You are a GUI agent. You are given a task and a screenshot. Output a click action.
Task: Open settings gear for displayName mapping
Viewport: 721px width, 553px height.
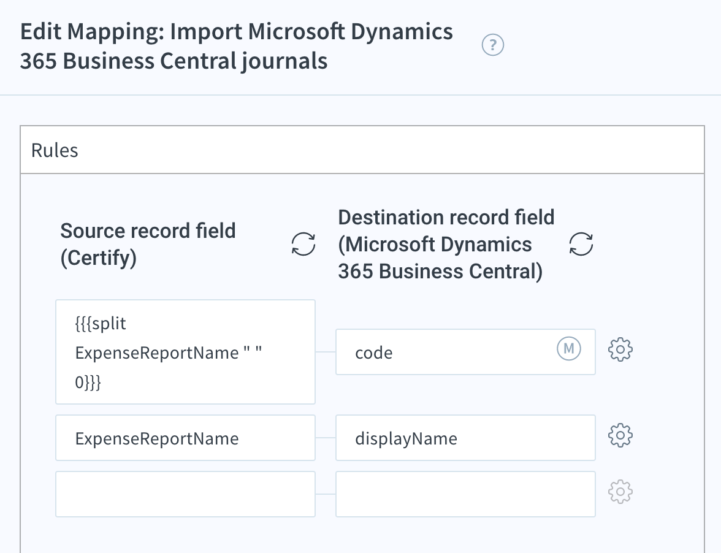click(x=620, y=435)
